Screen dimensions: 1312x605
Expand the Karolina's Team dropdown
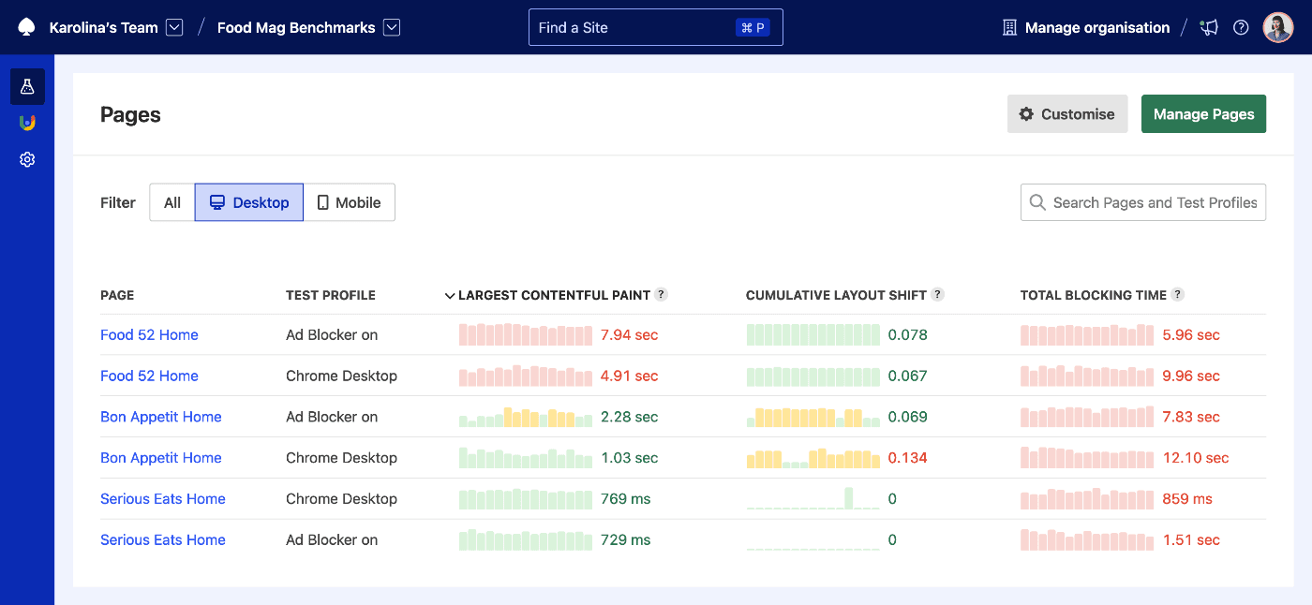point(174,27)
